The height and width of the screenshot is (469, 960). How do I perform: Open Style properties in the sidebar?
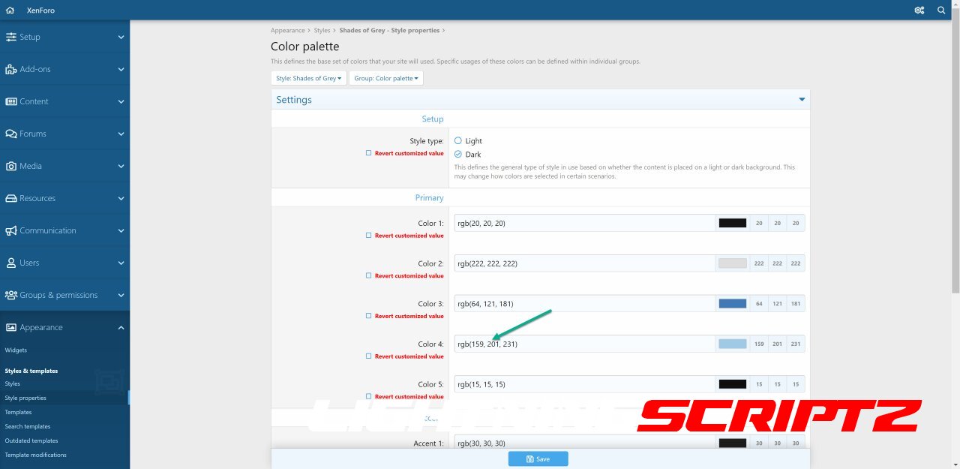coord(25,398)
